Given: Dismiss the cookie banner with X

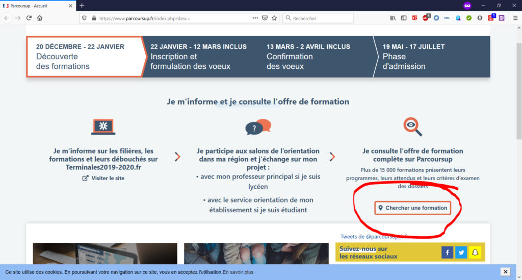Looking at the screenshot, I should point(505,272).
